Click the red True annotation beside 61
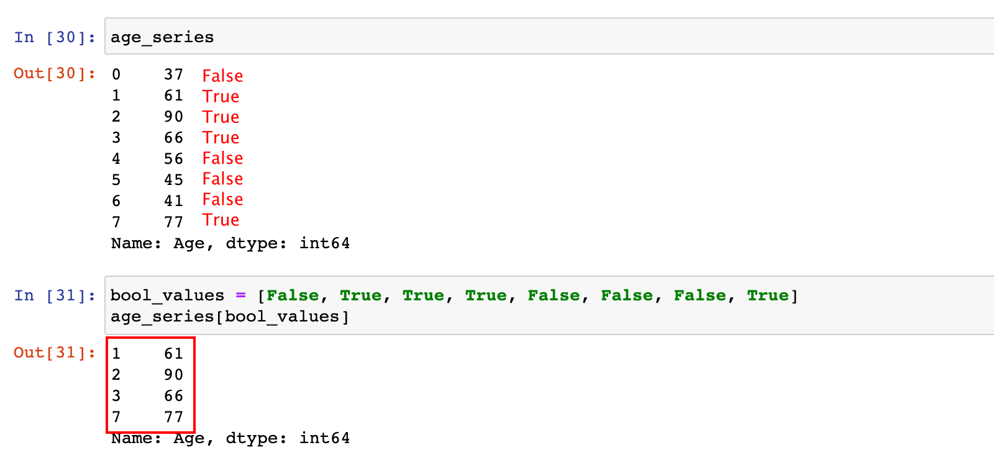The height and width of the screenshot is (458, 994). click(221, 96)
